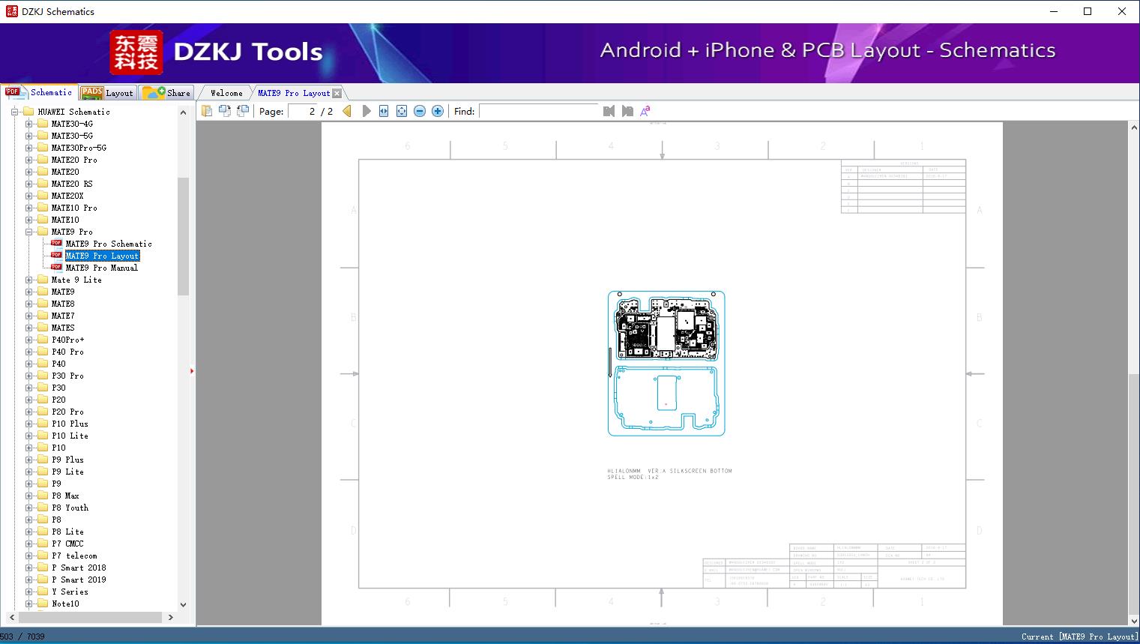Screen dimensions: 1140x644
Task: Select the P20 Pro folder
Action: 67,412
